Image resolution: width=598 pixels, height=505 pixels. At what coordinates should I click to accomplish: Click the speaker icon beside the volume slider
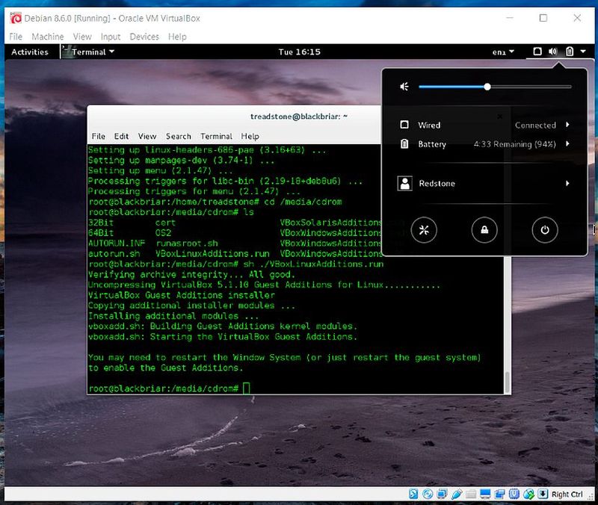coord(404,87)
